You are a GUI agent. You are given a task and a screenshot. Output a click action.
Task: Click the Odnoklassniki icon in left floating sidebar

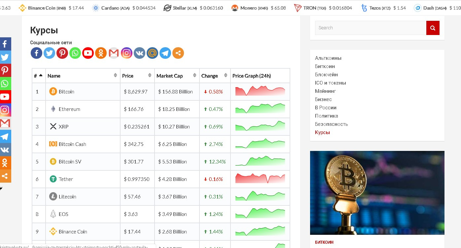[5, 163]
